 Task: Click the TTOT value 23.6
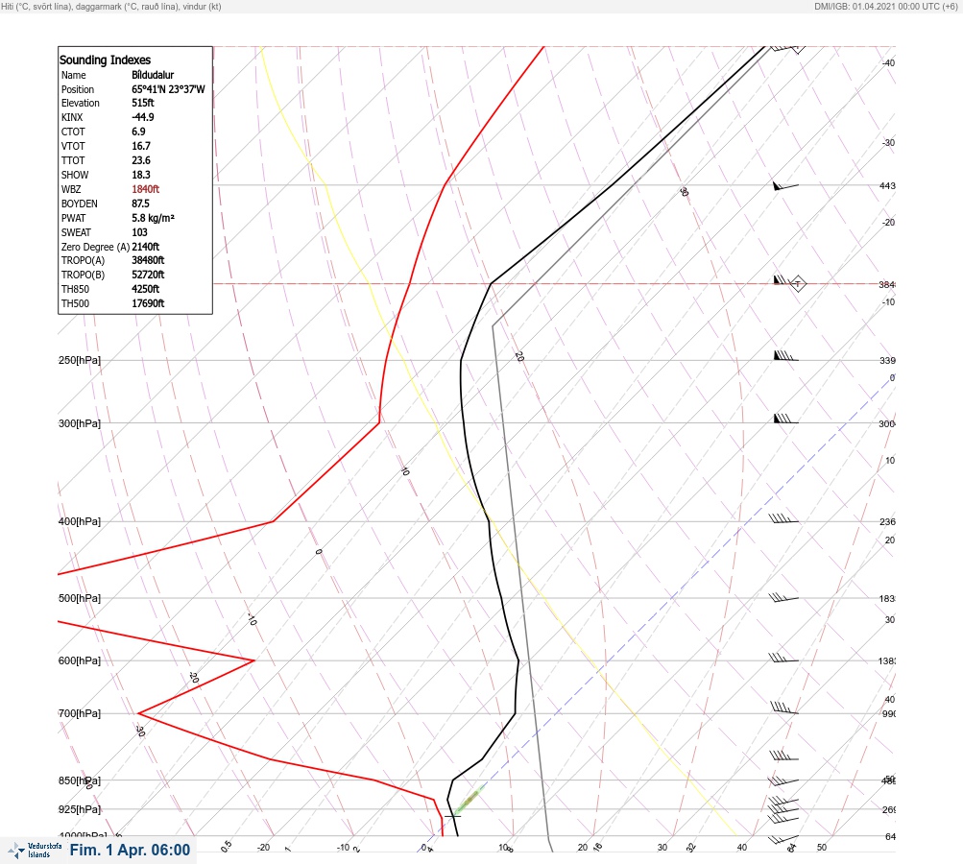(x=141, y=160)
